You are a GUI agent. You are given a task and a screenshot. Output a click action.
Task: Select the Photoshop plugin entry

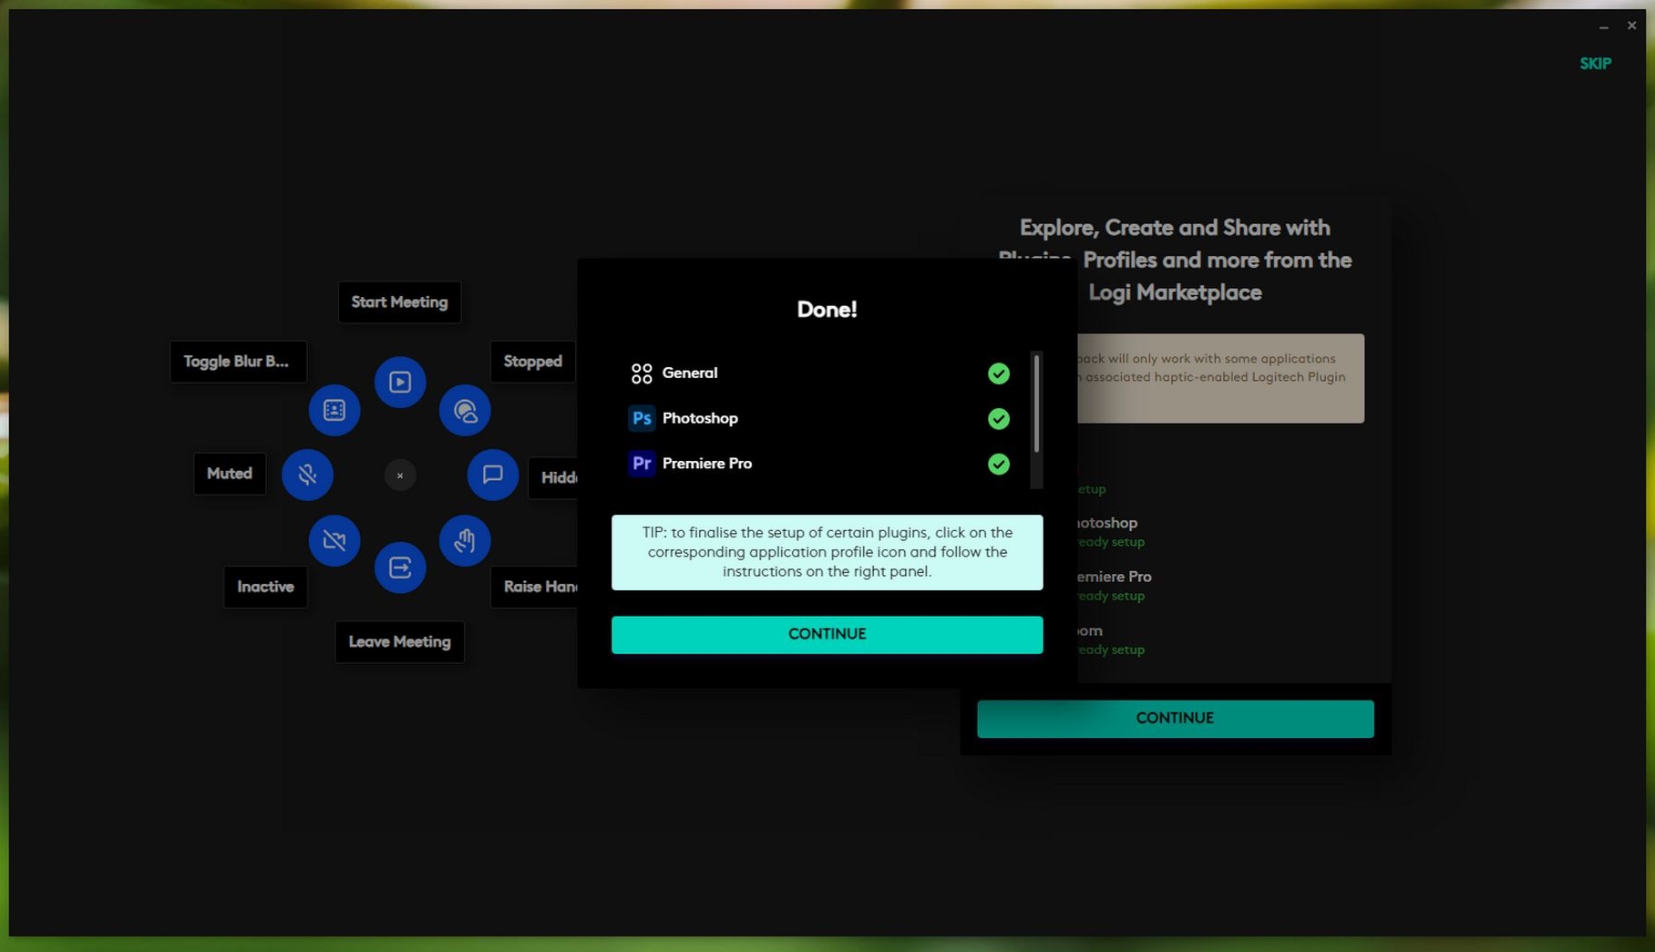(699, 418)
